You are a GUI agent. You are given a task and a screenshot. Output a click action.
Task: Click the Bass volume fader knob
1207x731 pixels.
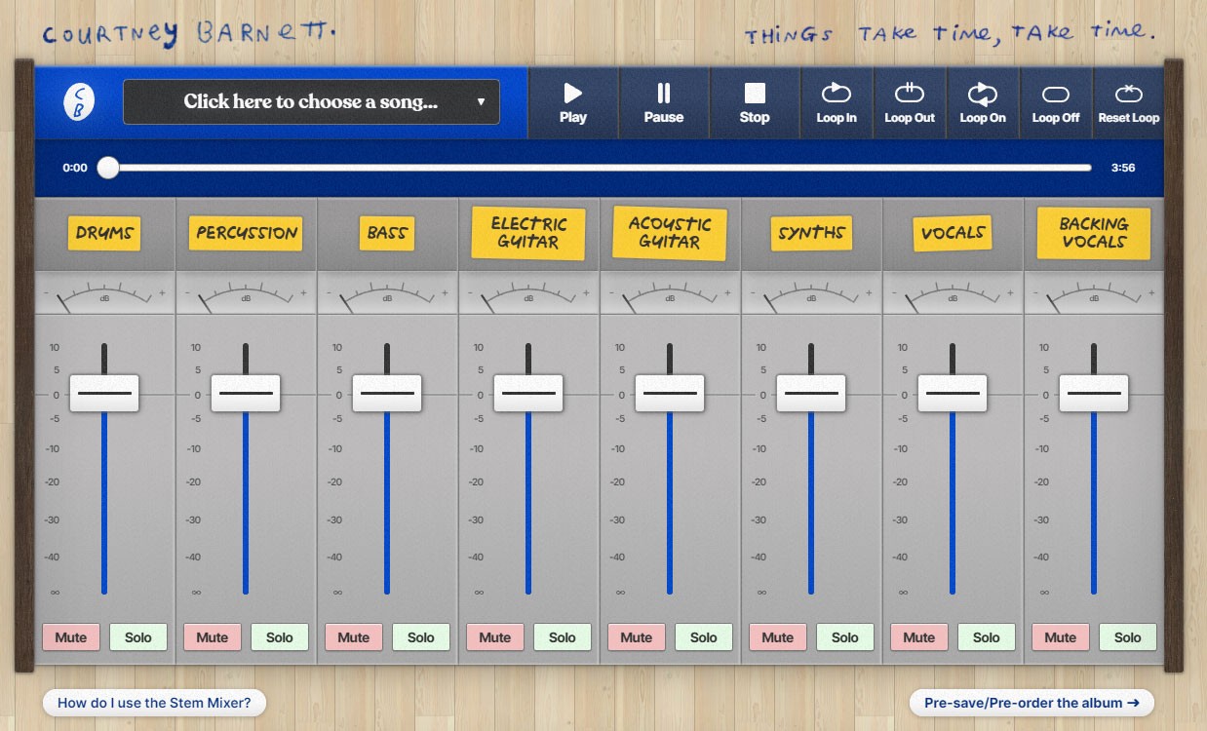387,394
